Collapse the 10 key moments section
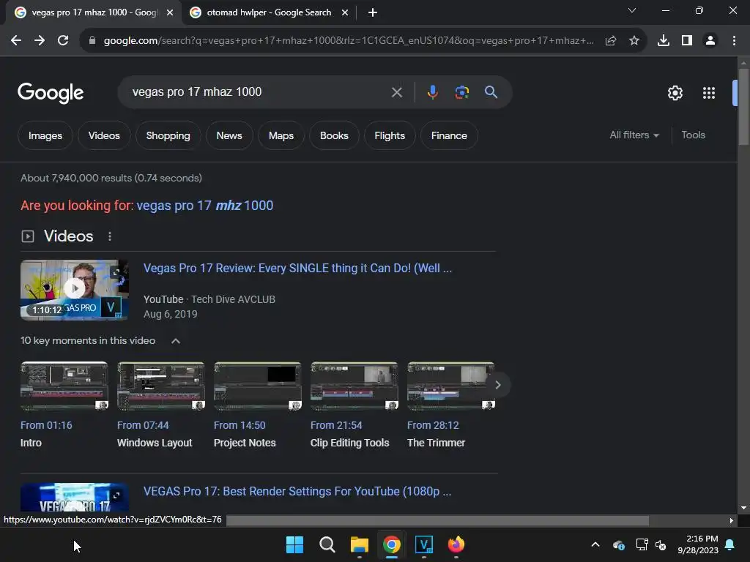Image resolution: width=750 pixels, height=562 pixels. coord(176,341)
